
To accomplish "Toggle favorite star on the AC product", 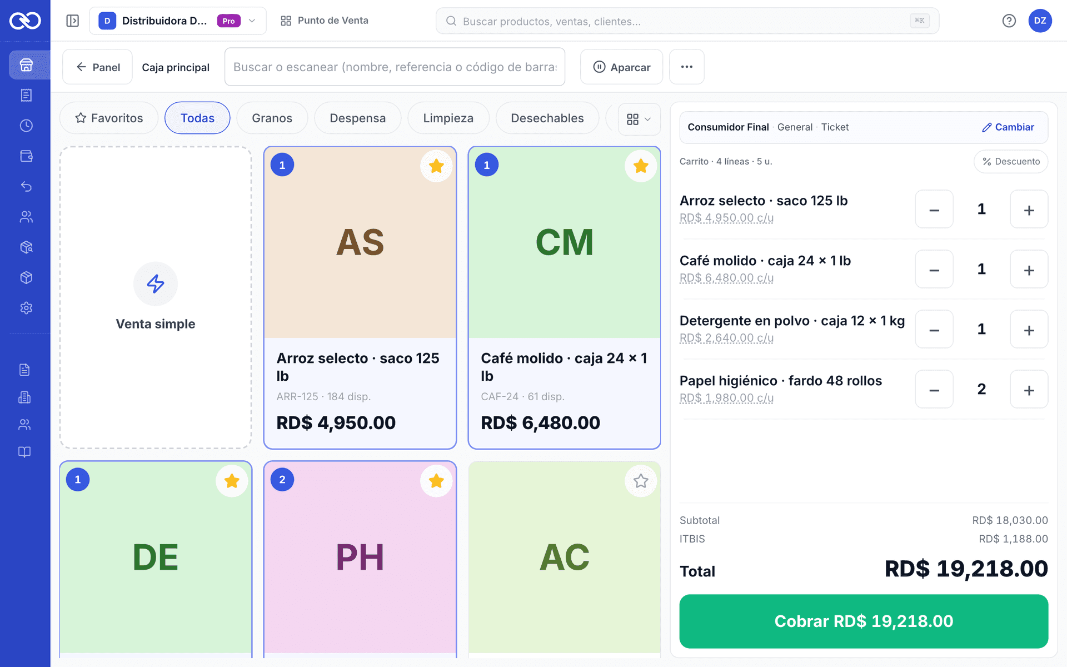I will (x=641, y=481).
